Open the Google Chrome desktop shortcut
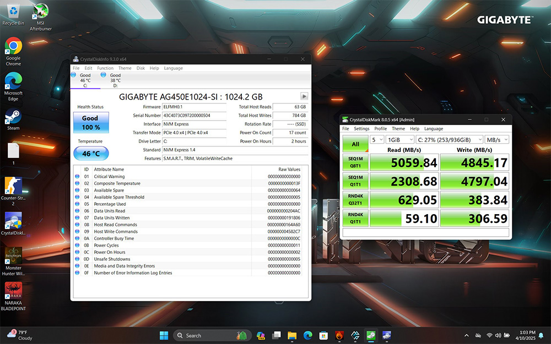Image resolution: width=551 pixels, height=344 pixels. 13,52
